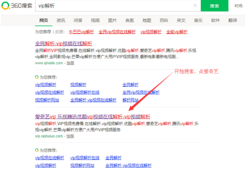Click vip视频解析在线 in second recommendation block
Image resolution: width=246 pixels, height=170 pixels.
85,158
